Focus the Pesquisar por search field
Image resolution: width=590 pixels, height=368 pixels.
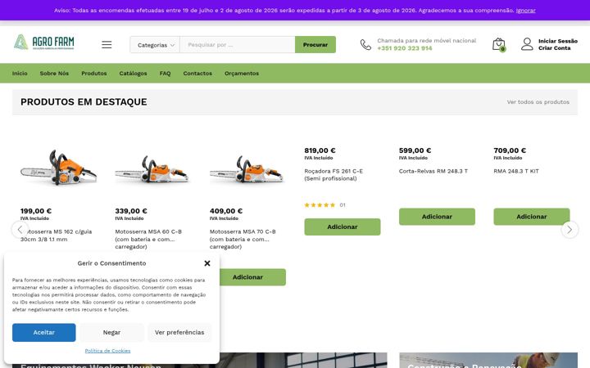point(238,45)
